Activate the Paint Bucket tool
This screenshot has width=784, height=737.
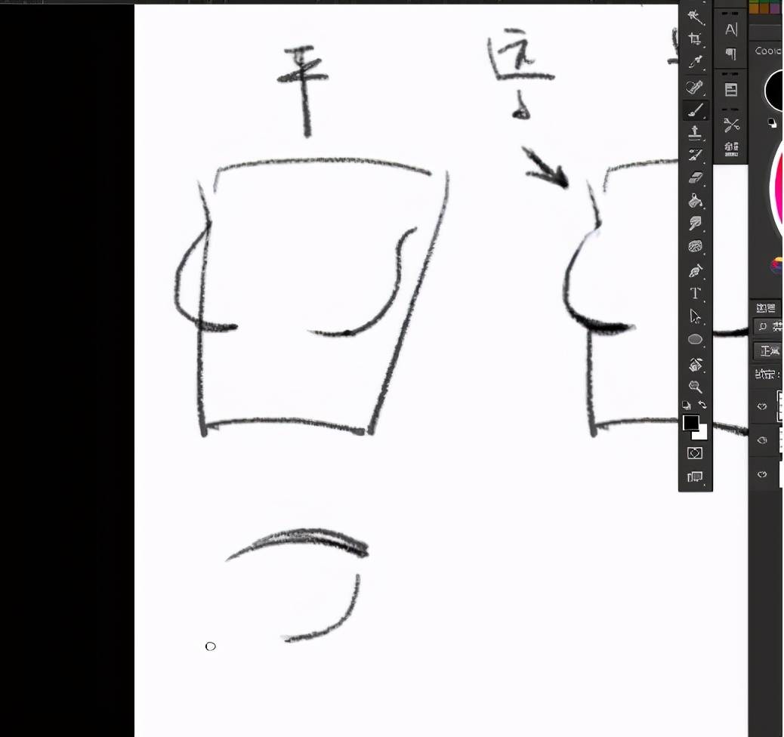point(695,201)
